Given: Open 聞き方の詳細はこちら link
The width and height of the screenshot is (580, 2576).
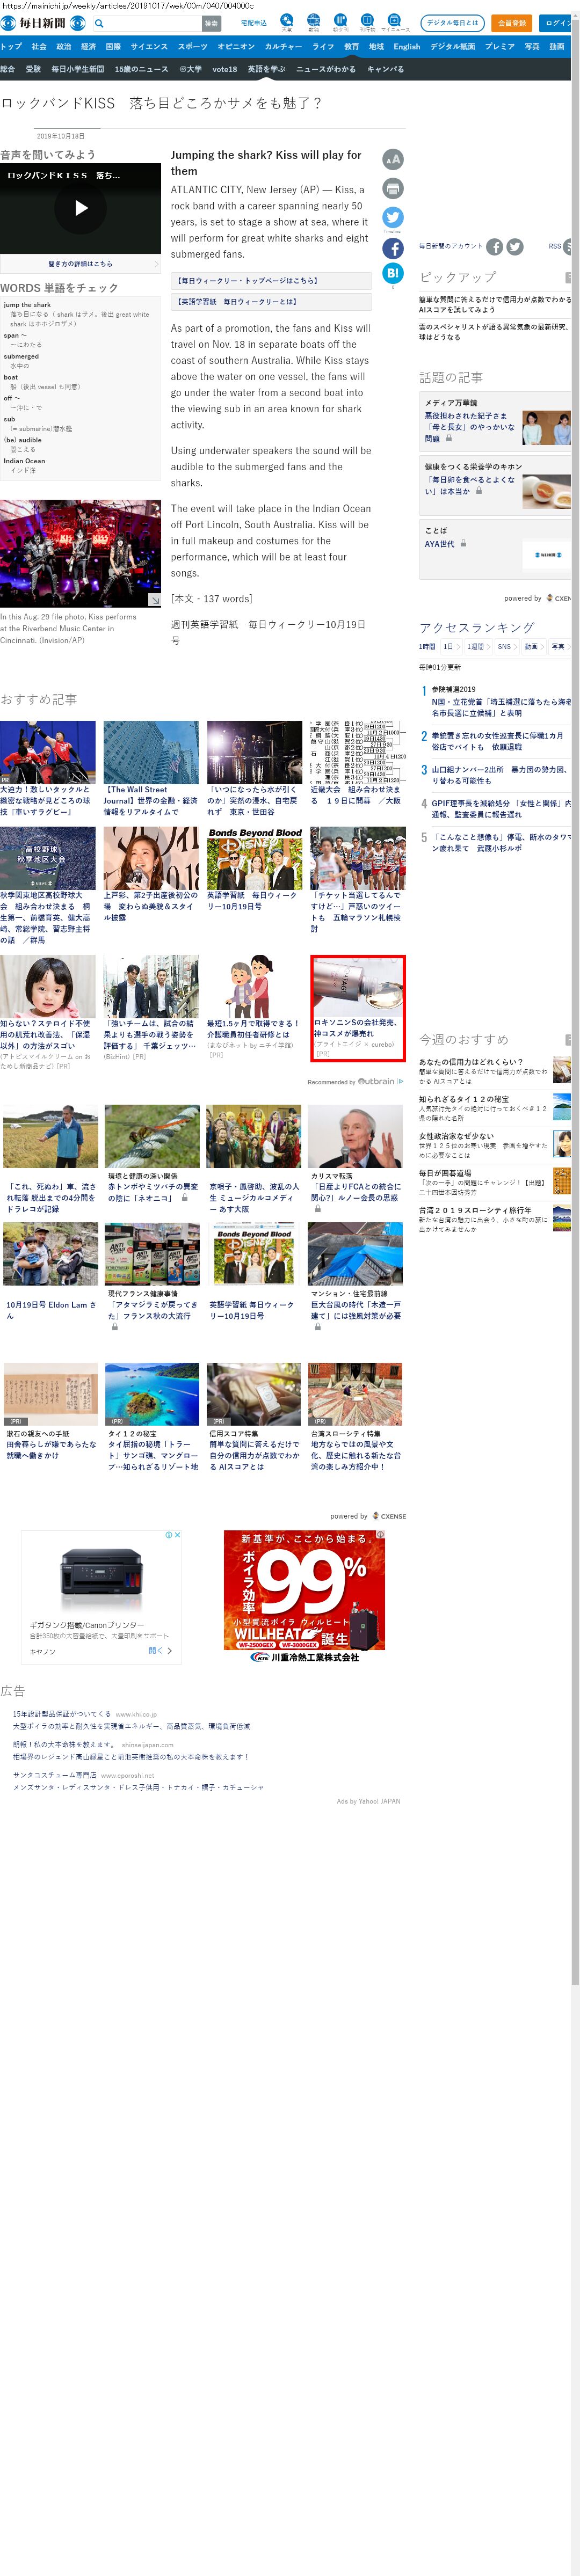Looking at the screenshot, I should [x=80, y=264].
